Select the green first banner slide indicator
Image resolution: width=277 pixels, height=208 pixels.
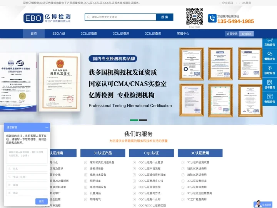(x=134, y=120)
